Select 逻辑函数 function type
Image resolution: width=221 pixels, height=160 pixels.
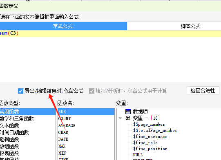[28, 139]
